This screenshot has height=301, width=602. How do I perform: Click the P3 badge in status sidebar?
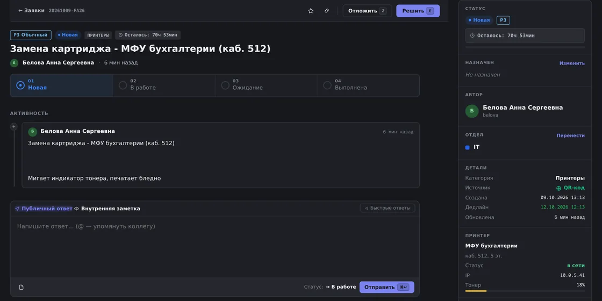(503, 20)
